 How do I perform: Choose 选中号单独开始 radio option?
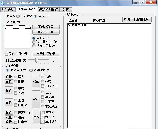(x=34, y=42)
